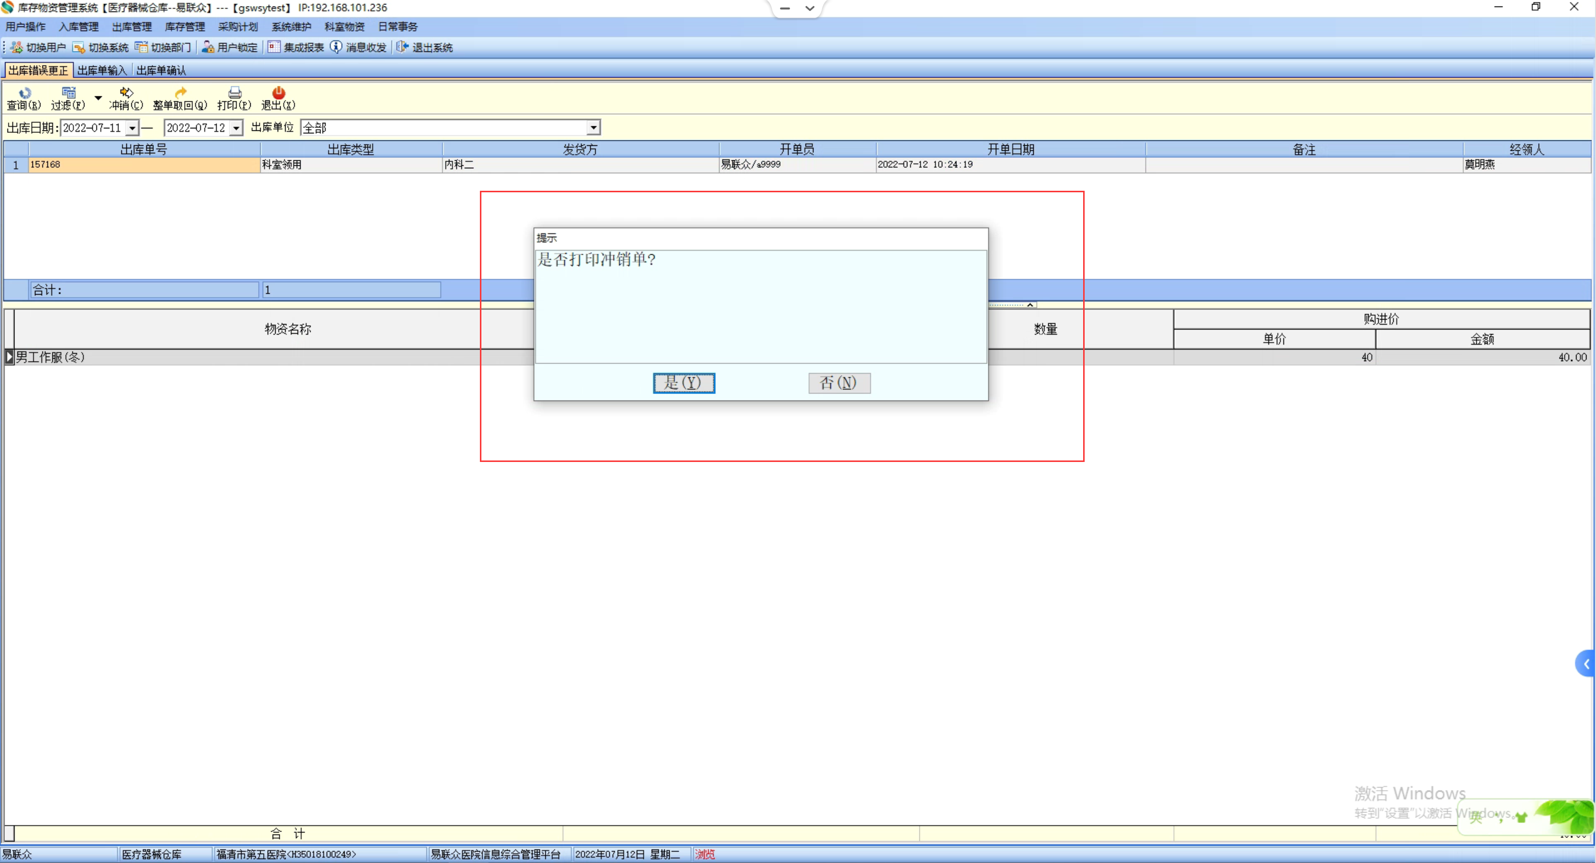Click the 打印(P) printer icon
This screenshot has width=1596, height=863.
point(235,93)
